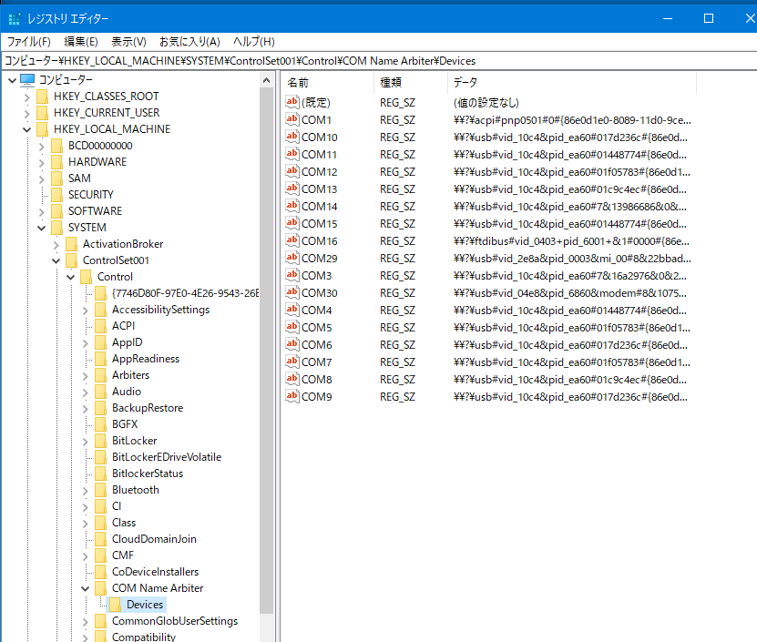
Task: Click the ab icon of the COM10 value
Action: point(292,137)
